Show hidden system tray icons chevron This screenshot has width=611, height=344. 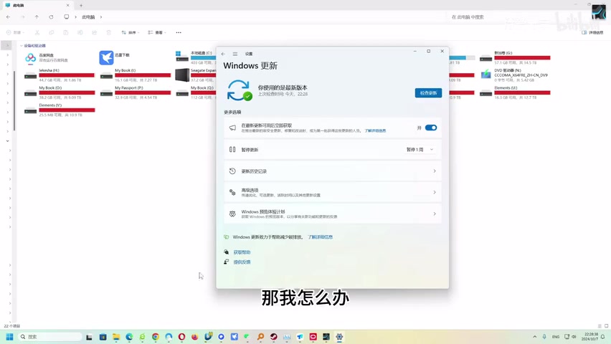535,337
